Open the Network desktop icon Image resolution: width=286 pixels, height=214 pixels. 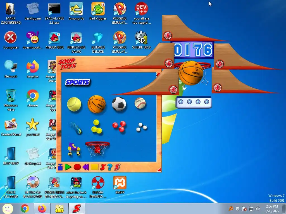point(11,69)
